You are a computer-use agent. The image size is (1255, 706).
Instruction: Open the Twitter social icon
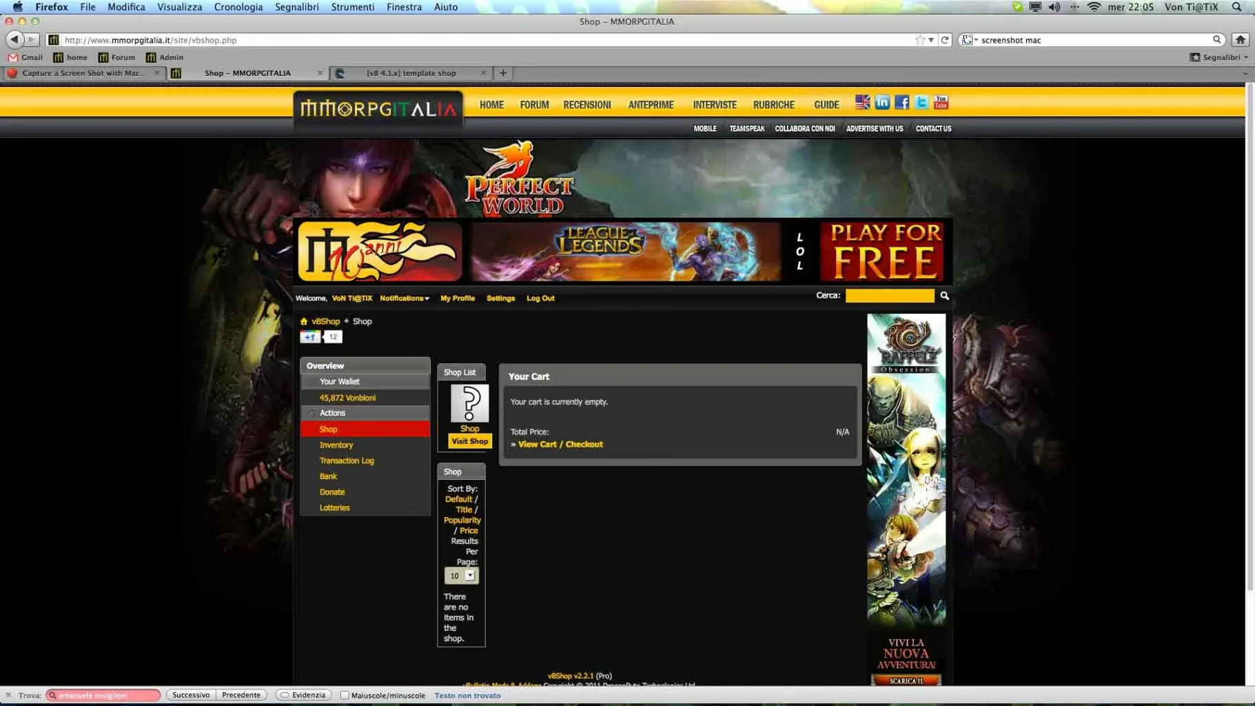(x=921, y=102)
